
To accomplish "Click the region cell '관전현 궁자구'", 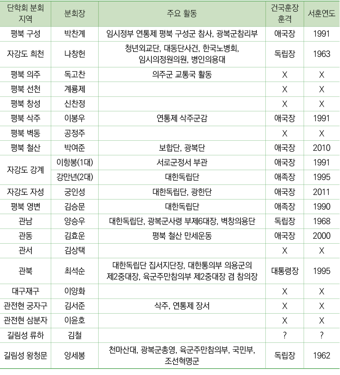I will (25, 306).
